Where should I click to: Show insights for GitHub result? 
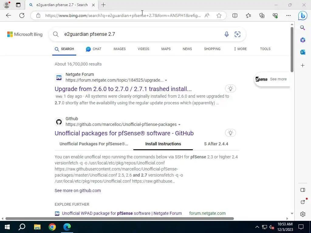pyautogui.click(x=230, y=133)
